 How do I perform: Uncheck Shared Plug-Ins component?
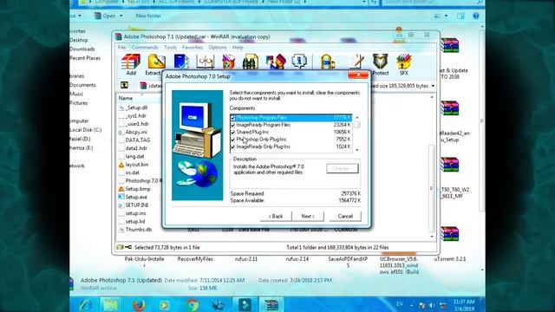(x=232, y=133)
